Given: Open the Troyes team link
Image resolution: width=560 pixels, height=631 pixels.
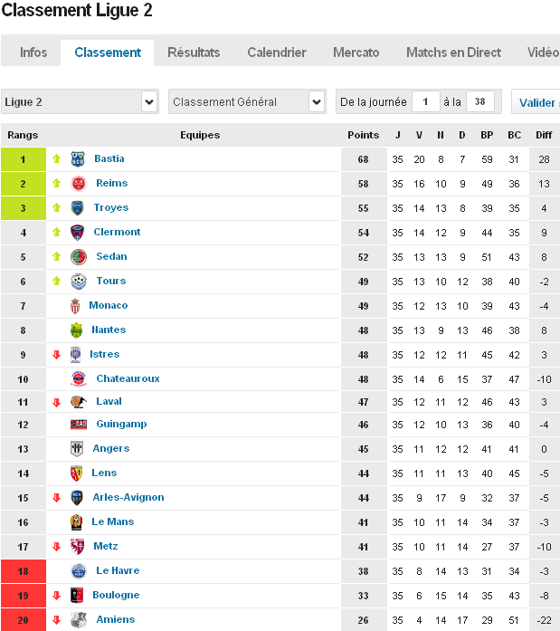Looking at the screenshot, I should coord(111,208).
